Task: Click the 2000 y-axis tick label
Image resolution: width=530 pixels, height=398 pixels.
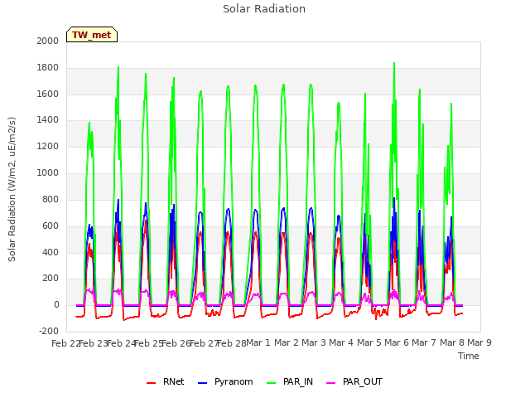Action: (48, 41)
